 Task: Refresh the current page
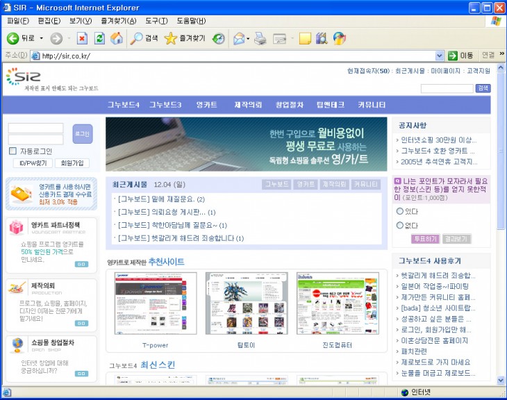(99, 38)
